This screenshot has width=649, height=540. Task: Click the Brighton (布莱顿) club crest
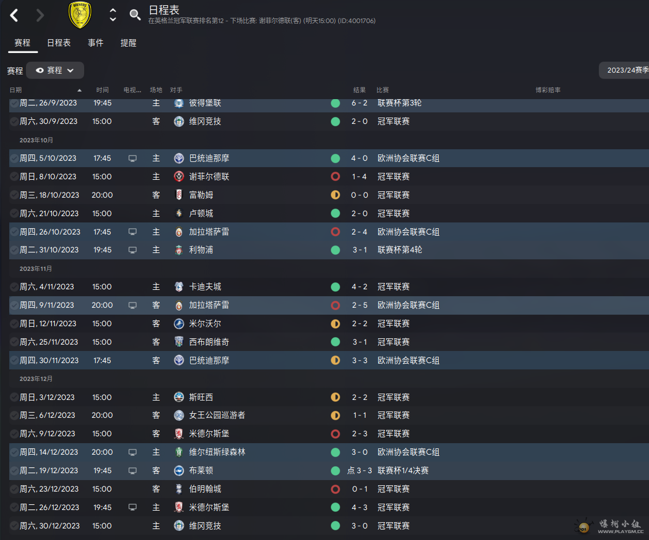click(179, 471)
